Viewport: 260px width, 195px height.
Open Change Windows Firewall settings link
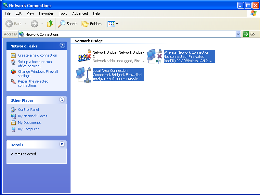tap(38, 74)
